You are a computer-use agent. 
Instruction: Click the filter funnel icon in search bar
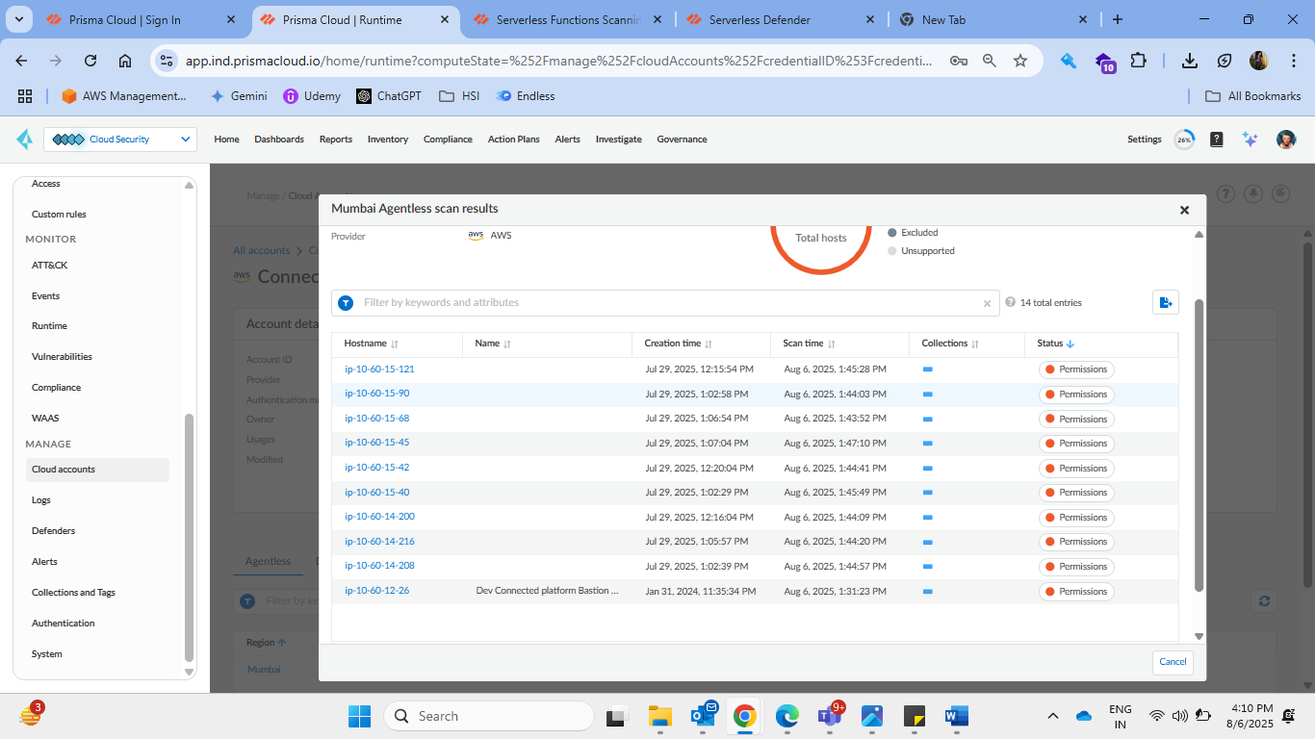[346, 303]
